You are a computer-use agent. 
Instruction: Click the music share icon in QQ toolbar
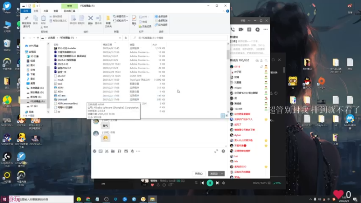[x=119, y=151]
